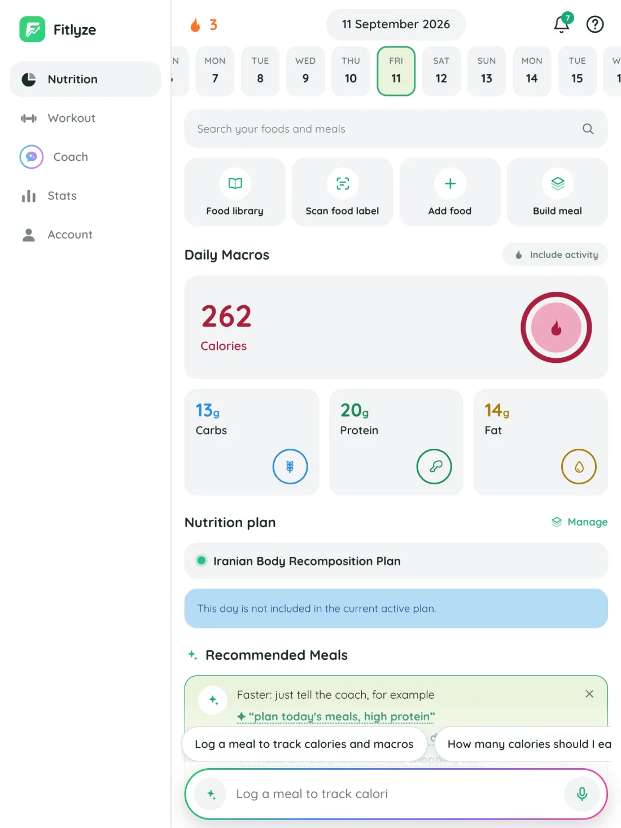621x828 pixels.
Task: Click the Daily Macros heading
Action: click(227, 255)
